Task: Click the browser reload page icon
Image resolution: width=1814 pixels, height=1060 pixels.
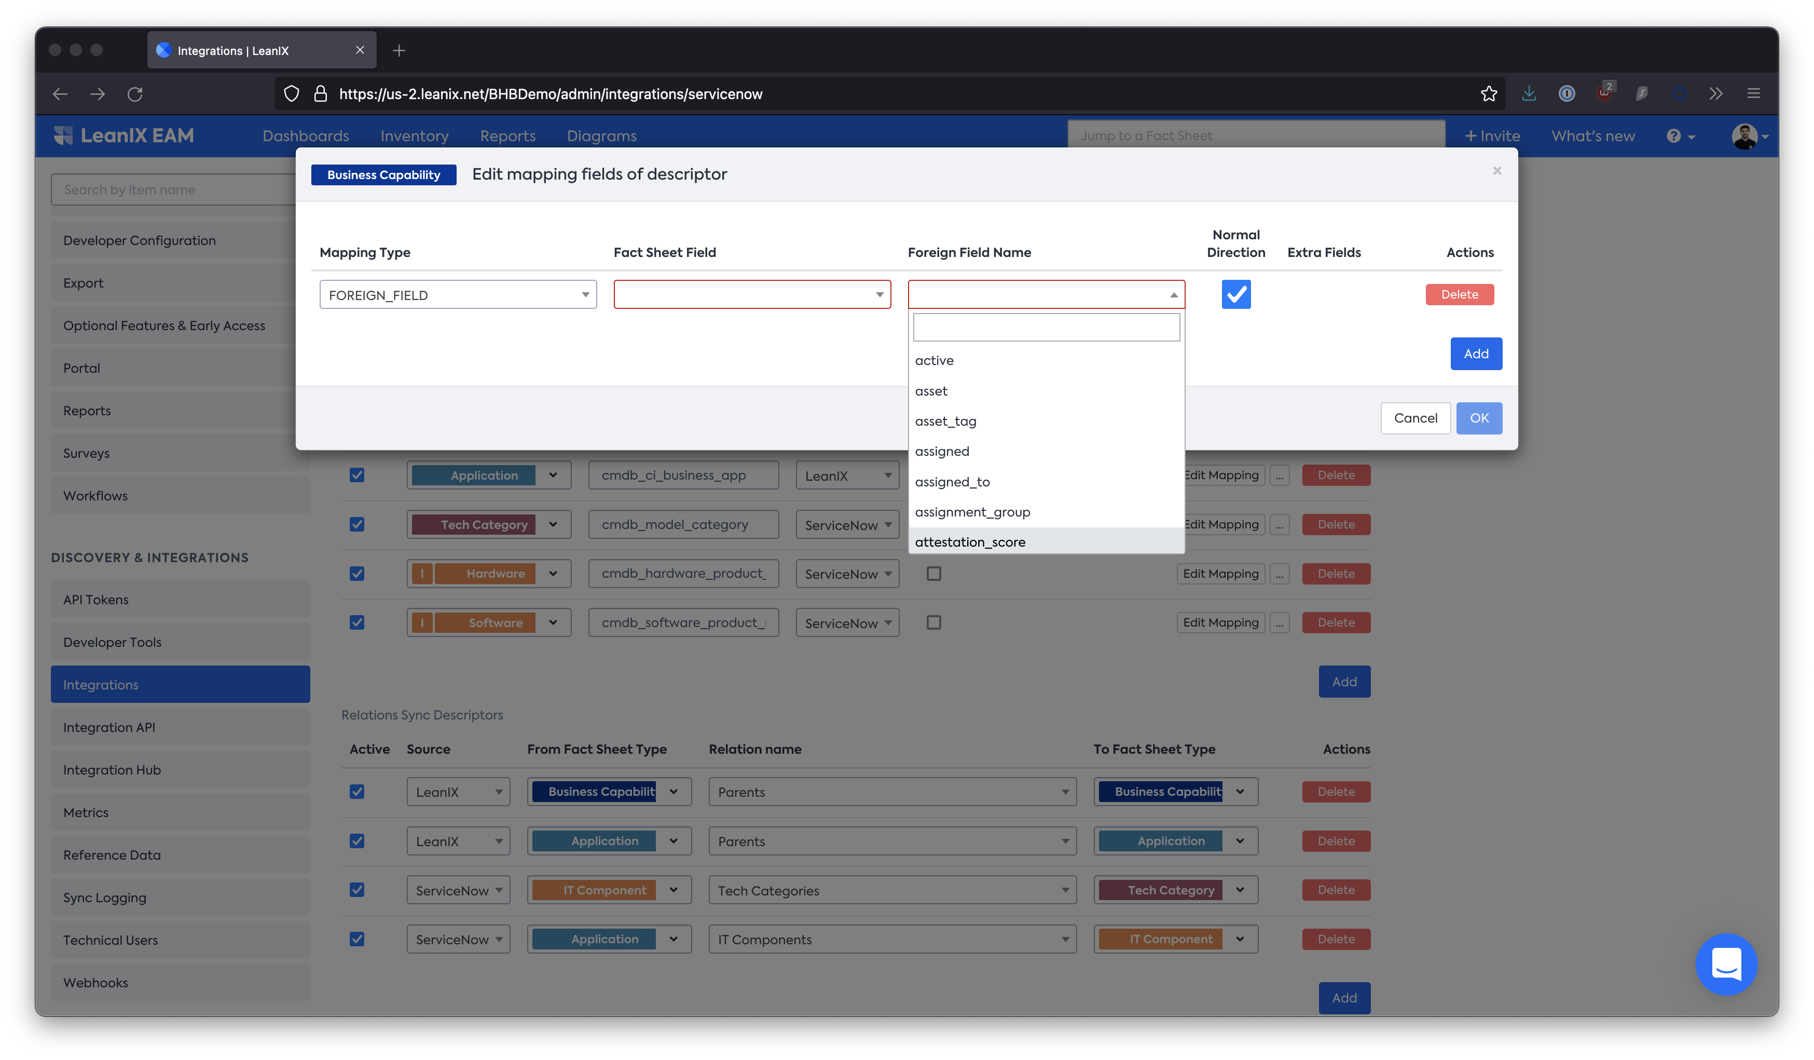Action: point(135,93)
